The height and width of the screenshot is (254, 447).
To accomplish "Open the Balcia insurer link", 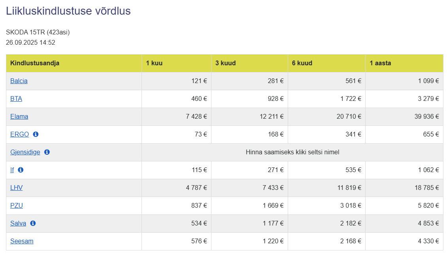I will pyautogui.click(x=19, y=81).
